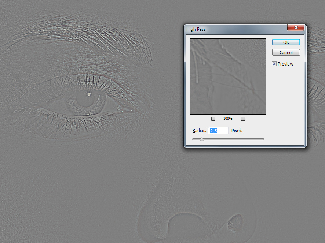Focus the Radius input field
Viewport: 325px width, 243px height.
click(218, 131)
